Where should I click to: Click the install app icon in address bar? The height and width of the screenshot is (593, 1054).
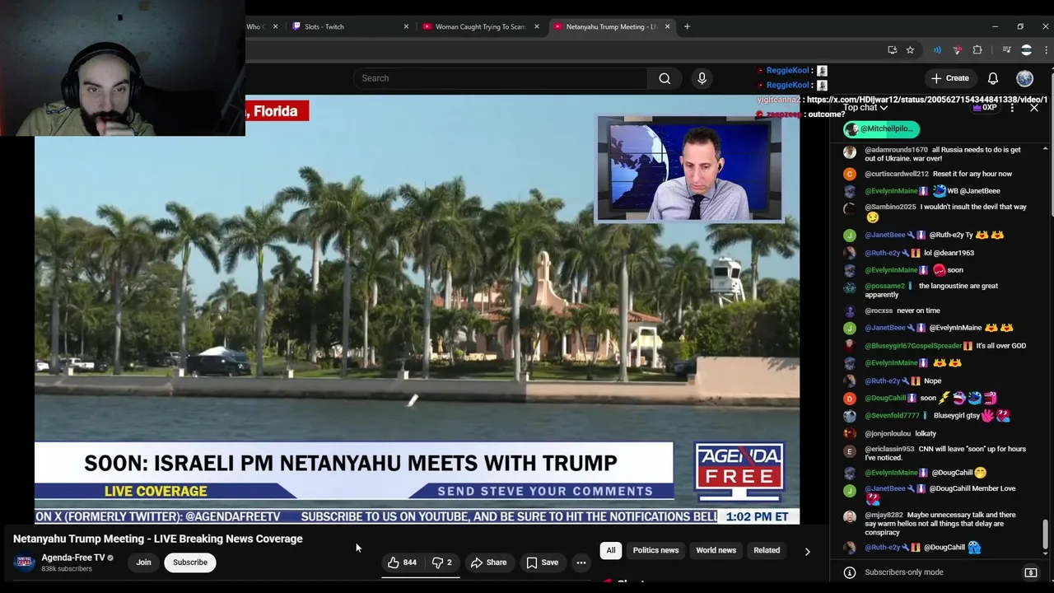tap(892, 50)
